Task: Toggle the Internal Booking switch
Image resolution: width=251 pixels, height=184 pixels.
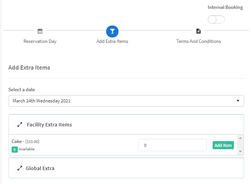Action: pos(216,19)
